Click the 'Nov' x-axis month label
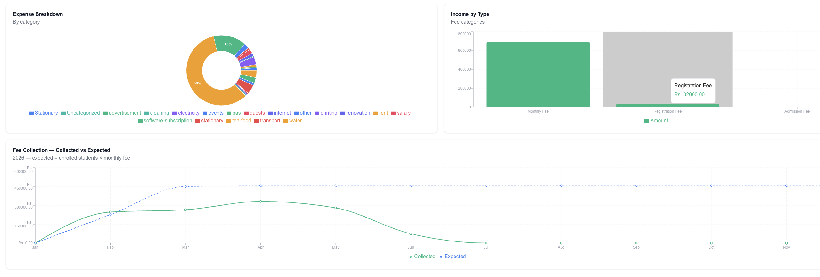The image size is (820, 277). [786, 247]
